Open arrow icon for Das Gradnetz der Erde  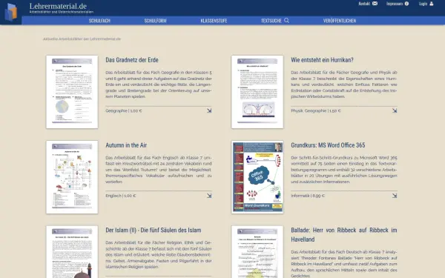[209, 110]
